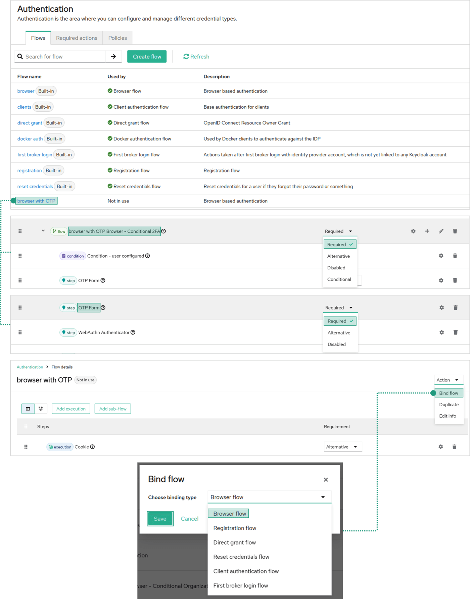The width and height of the screenshot is (470, 599).
Task: Close the Bind flow dialog with X
Action: click(x=325, y=480)
